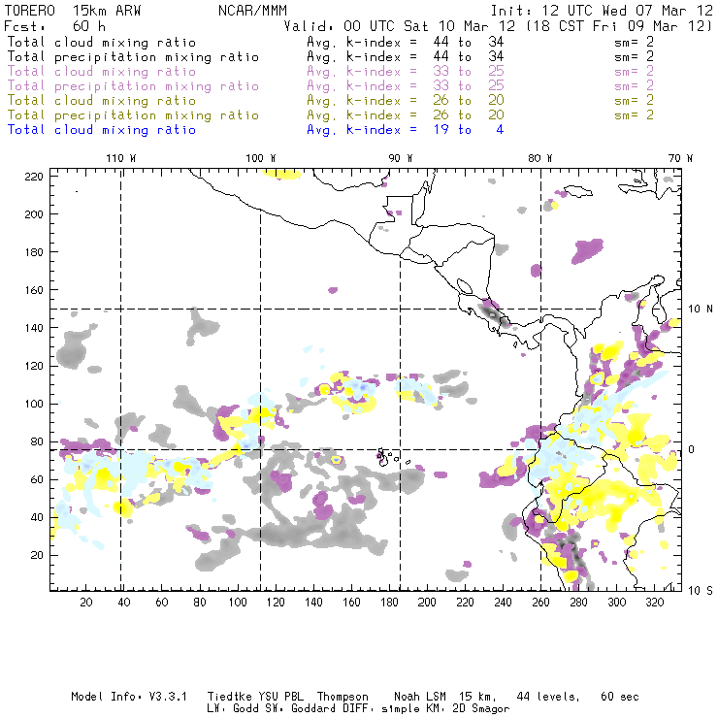Select '40' on the left vertical axis
The height and width of the screenshot is (718, 718).
click(x=37, y=517)
